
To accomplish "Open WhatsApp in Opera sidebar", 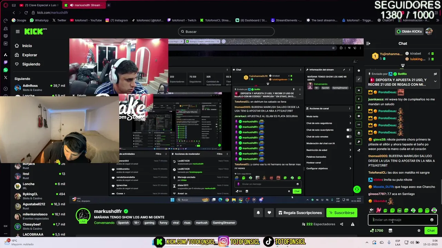I will pos(6,70).
